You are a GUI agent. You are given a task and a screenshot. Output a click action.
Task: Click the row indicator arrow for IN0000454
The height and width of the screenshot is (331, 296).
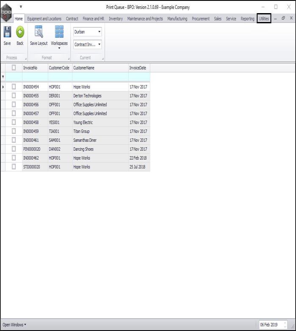3,87
